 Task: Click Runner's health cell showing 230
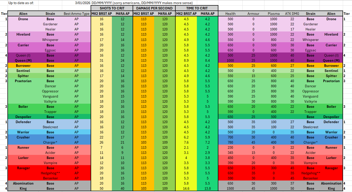tap(230, 147)
